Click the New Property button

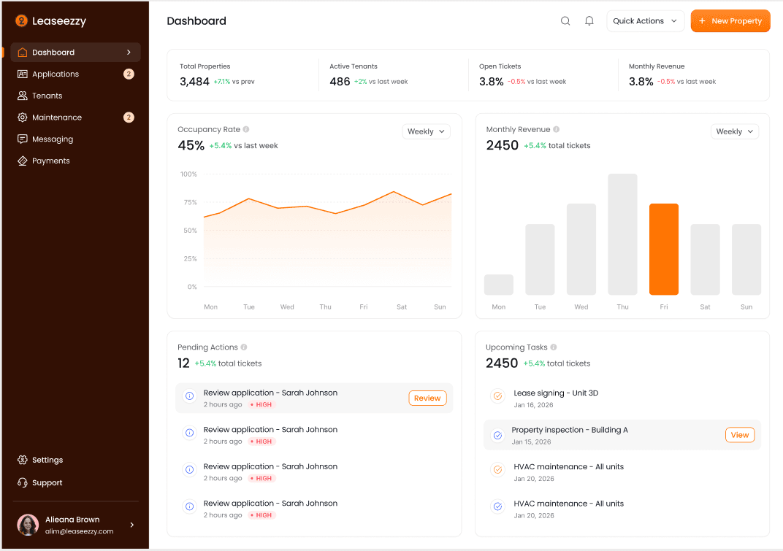pos(730,20)
